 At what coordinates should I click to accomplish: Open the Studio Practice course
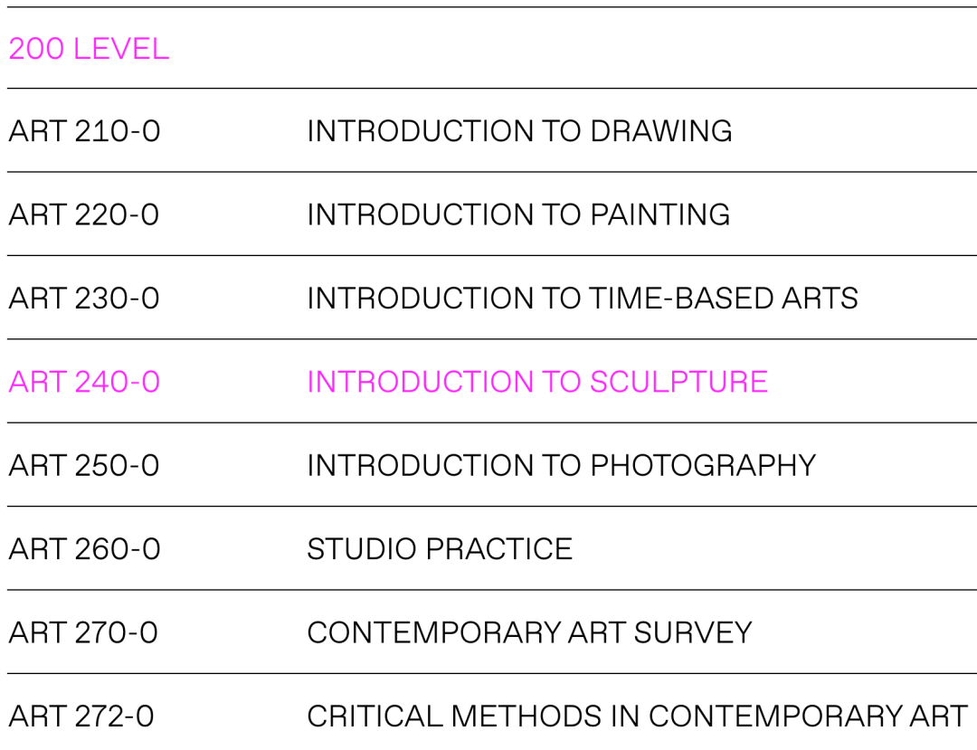click(440, 549)
